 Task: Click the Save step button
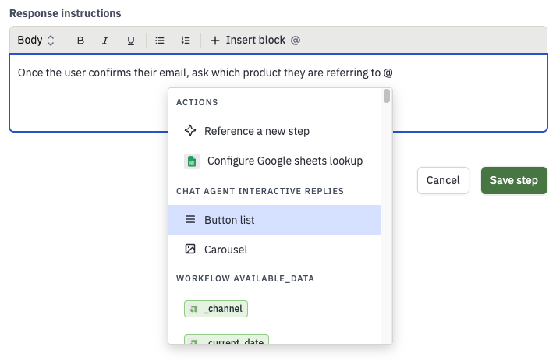pos(514,181)
